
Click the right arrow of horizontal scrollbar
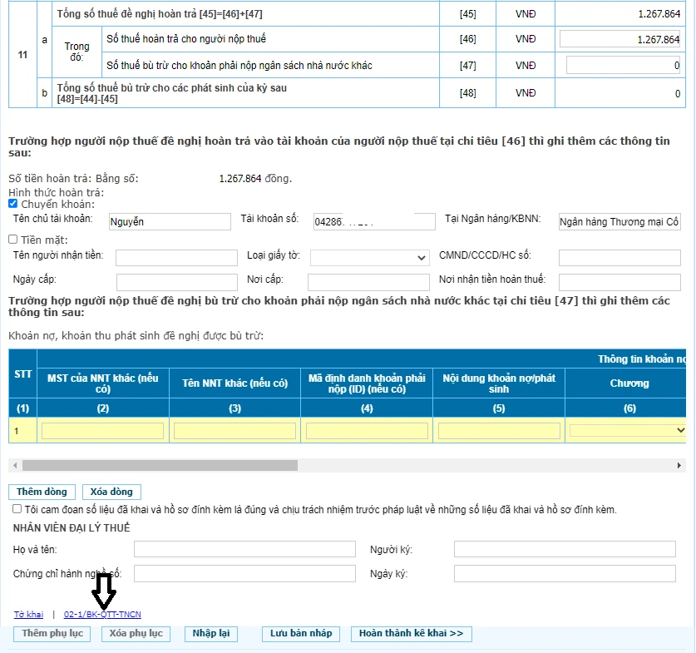tap(681, 465)
